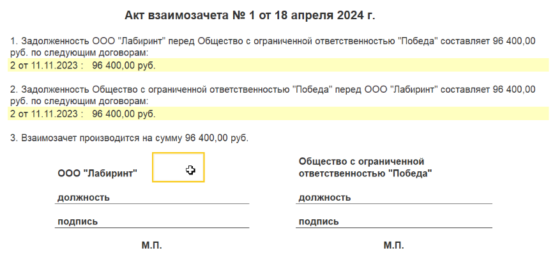Select the left signer name ООО "Лабиринт"
Screen dimensions: 555x262
[97, 173]
